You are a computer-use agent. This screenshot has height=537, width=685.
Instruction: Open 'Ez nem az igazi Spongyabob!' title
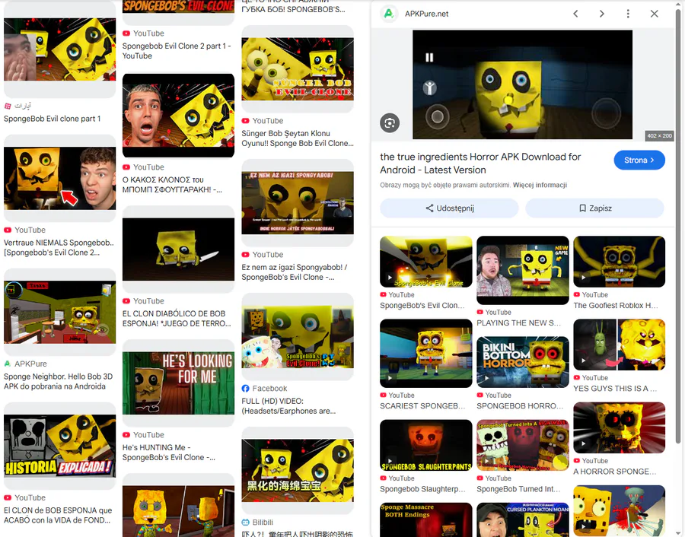(295, 272)
